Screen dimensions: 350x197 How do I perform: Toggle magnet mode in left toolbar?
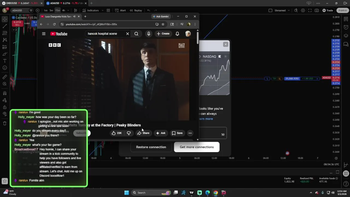pyautogui.click(x=5, y=93)
